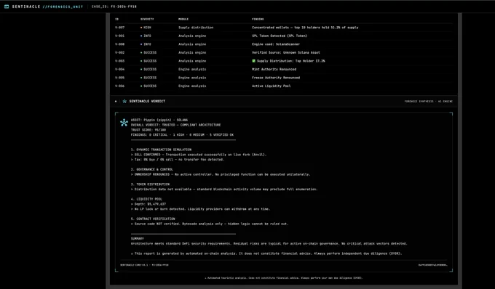
Task: Open the Concentrated wallets top 10 holders finding
Action: click(x=305, y=28)
